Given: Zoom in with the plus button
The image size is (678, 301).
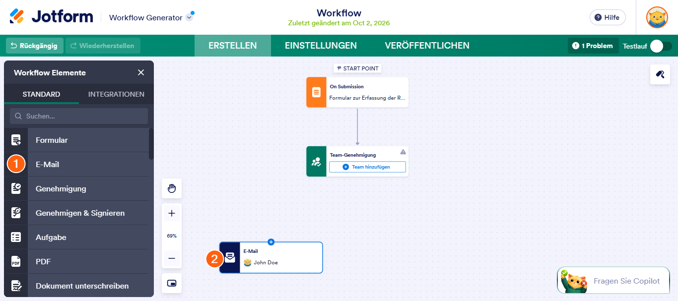Looking at the screenshot, I should (172, 213).
